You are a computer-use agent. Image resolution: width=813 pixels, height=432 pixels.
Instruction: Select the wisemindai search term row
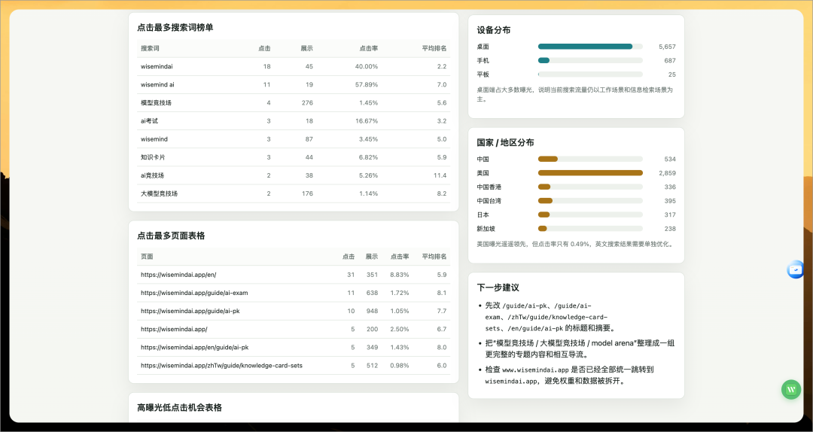click(x=294, y=66)
